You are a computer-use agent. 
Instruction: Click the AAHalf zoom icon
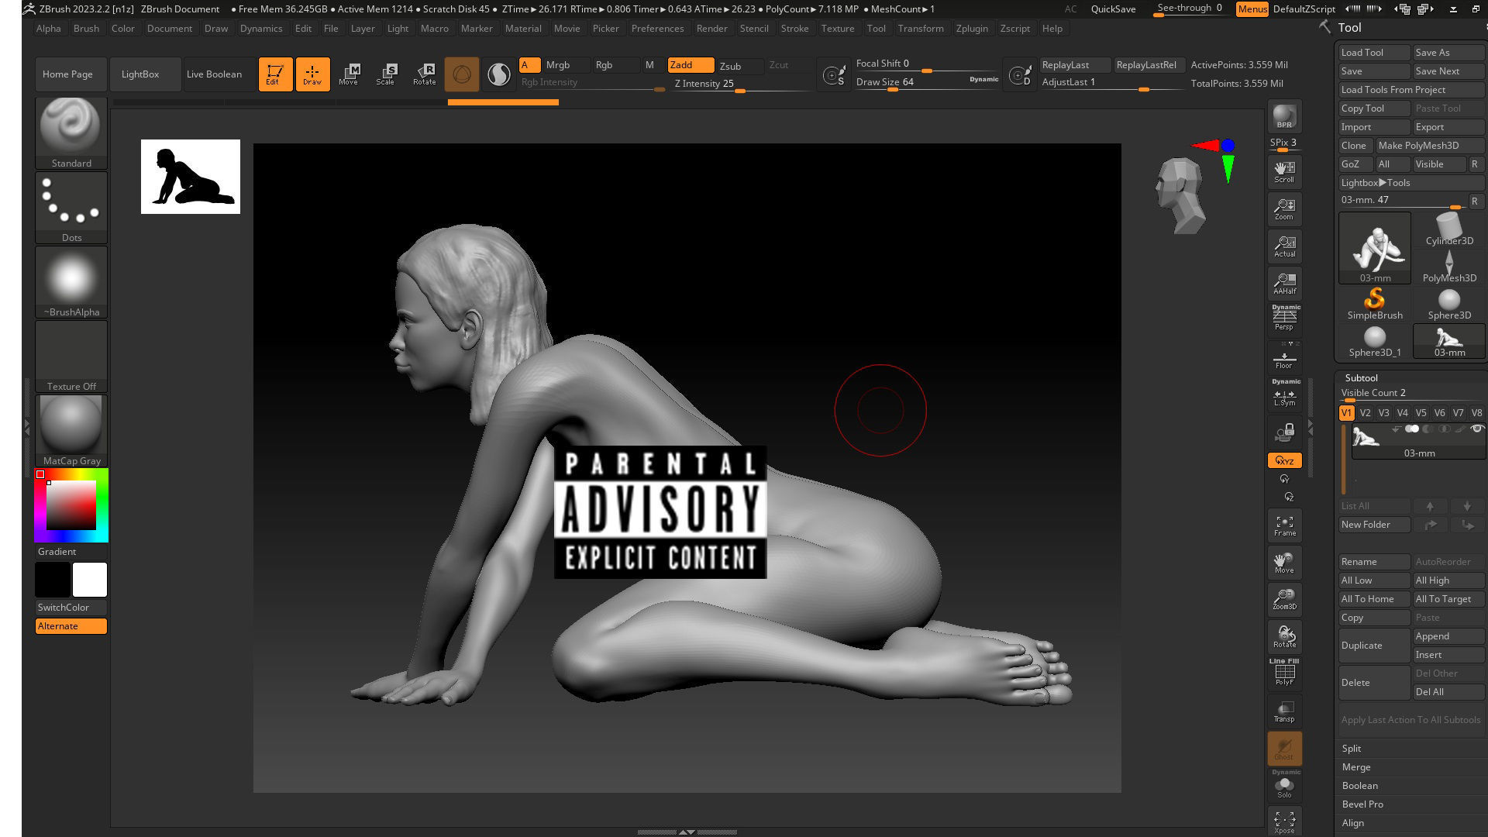1284,284
